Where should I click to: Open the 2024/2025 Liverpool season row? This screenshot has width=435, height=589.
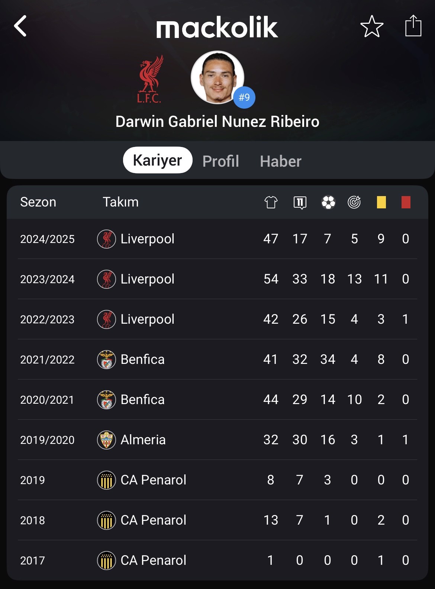click(217, 239)
